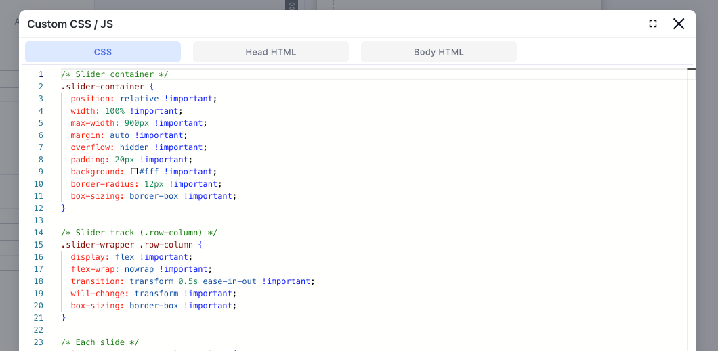The image size is (718, 351).
Task: Place cursor on the Slider container comment
Action: (x=114, y=74)
